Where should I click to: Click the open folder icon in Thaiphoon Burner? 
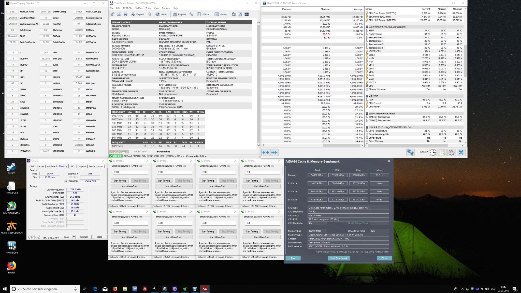point(119,14)
